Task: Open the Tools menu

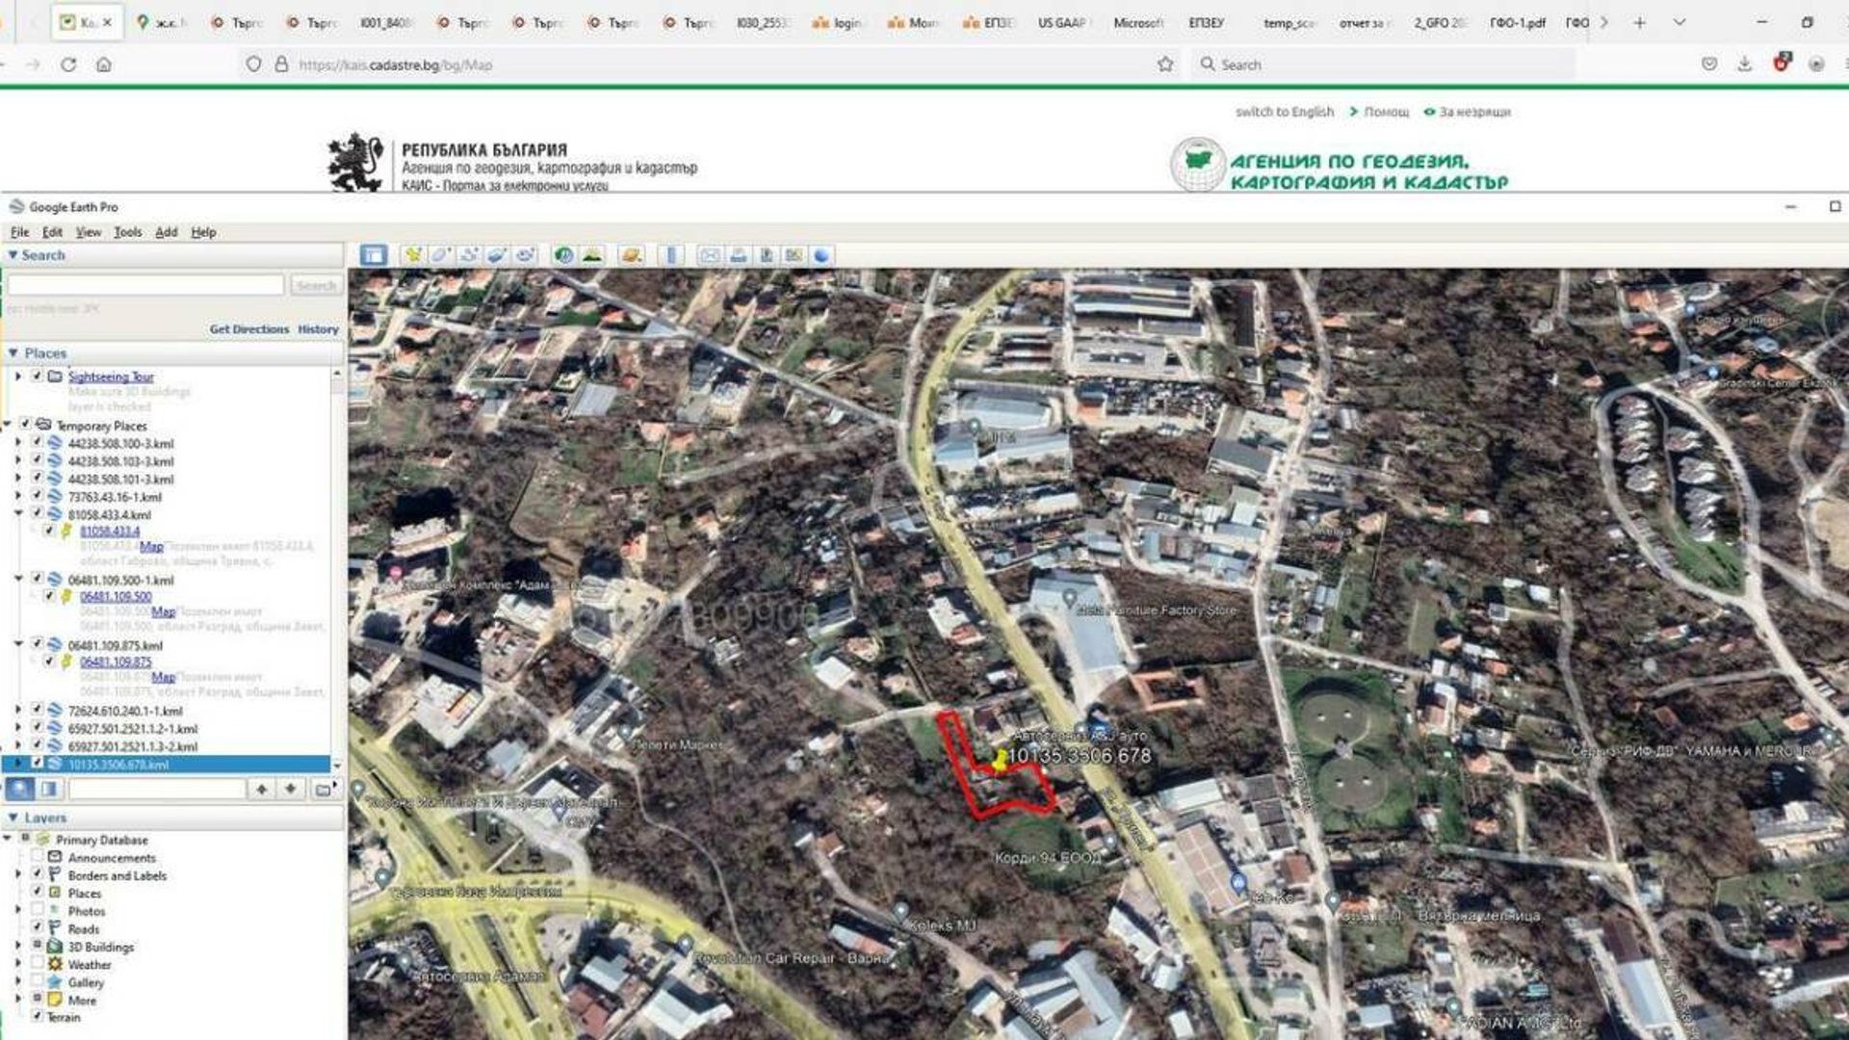Action: click(127, 232)
